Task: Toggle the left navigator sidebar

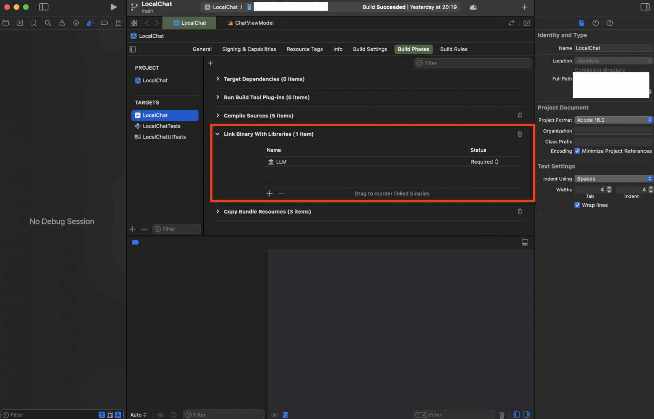Action: [44, 7]
